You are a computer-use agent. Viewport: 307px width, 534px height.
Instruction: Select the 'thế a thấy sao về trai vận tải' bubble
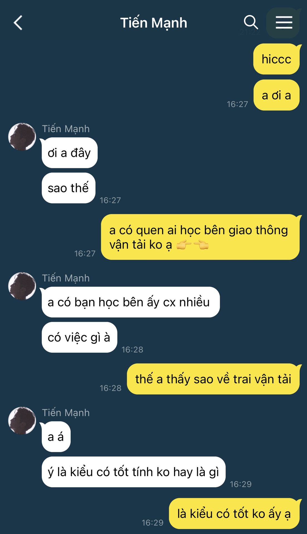click(x=213, y=379)
